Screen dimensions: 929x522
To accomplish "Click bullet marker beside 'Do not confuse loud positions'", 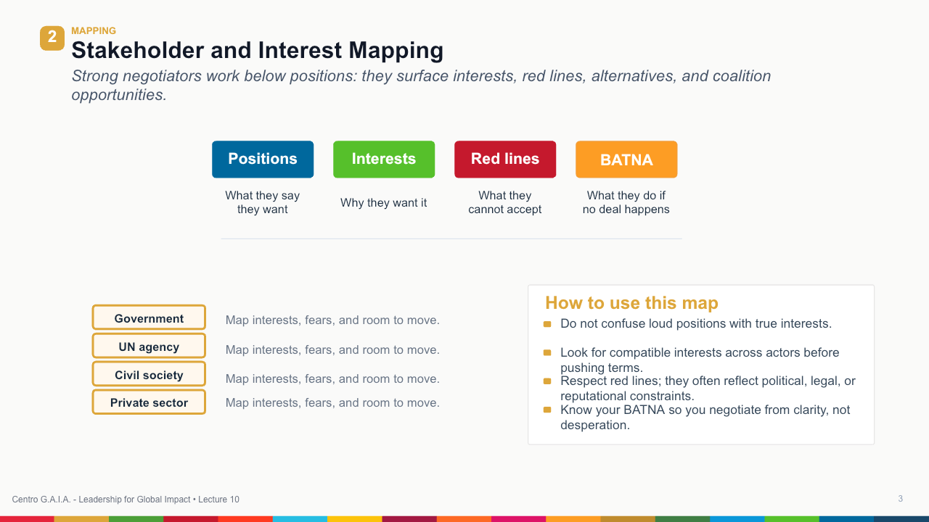I will tap(547, 324).
